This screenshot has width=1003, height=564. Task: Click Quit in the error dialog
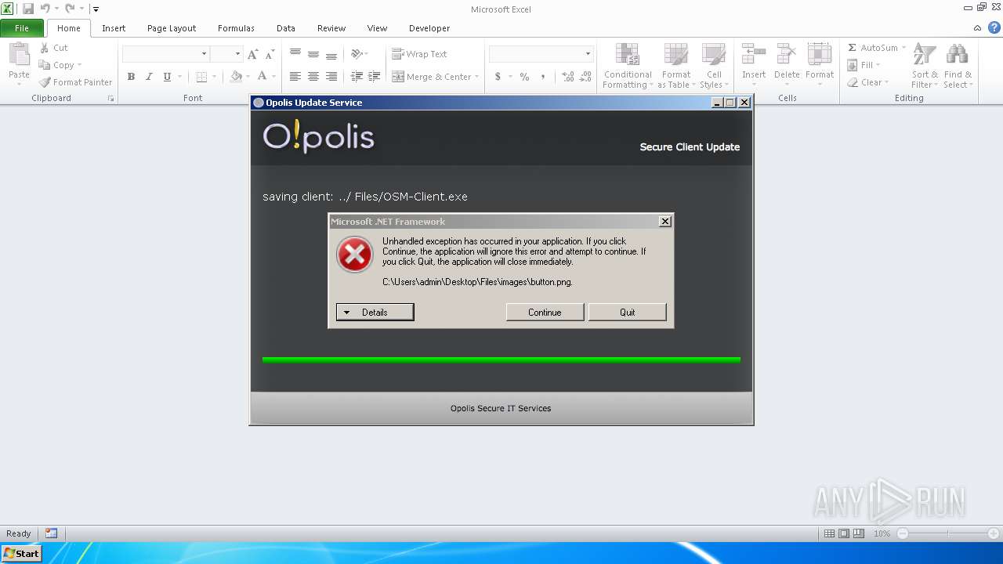point(628,312)
